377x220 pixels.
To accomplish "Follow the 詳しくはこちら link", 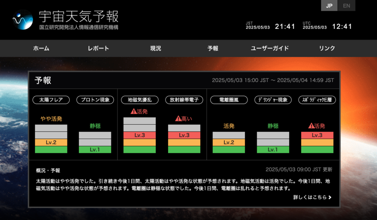I will (x=312, y=197).
